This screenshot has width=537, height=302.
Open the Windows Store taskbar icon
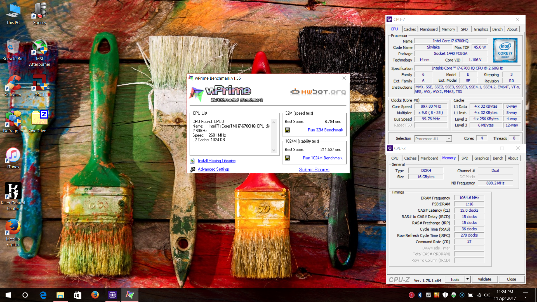78,295
